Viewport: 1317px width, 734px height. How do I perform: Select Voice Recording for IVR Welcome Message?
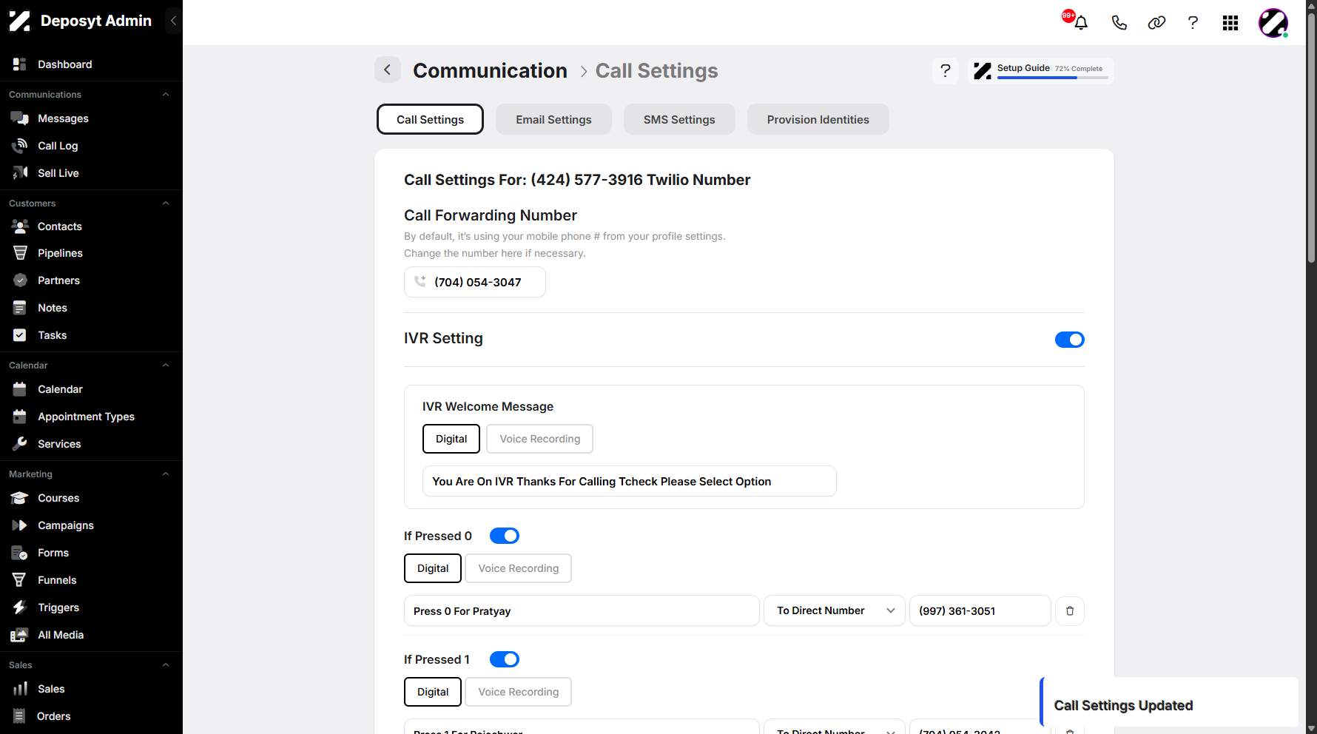pos(539,439)
